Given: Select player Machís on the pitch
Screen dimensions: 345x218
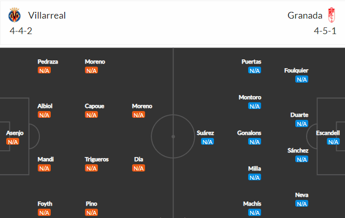Looking at the screenshot, I should point(252,204).
